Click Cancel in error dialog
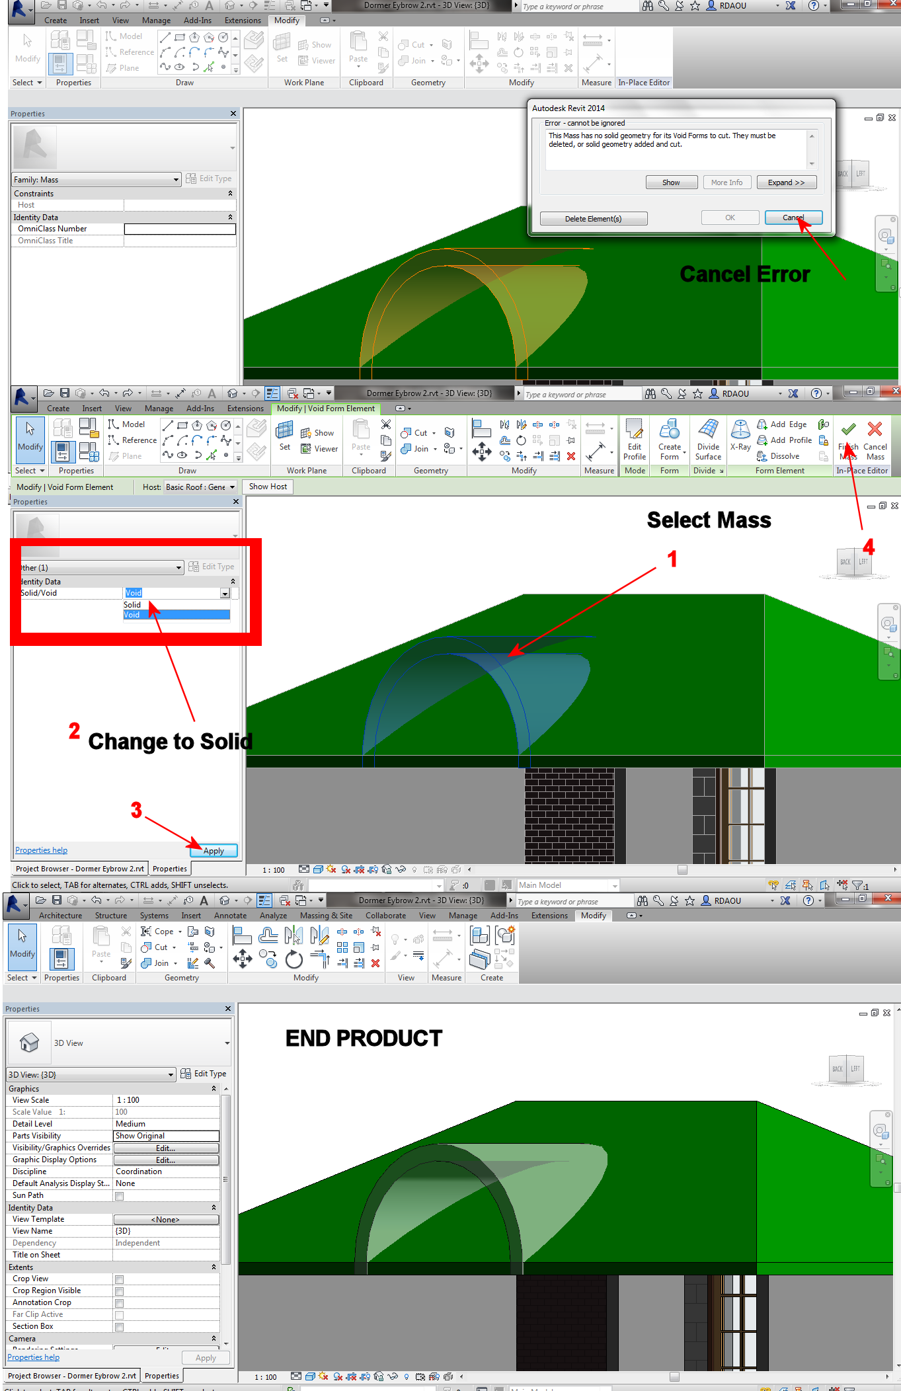Image resolution: width=901 pixels, height=1391 pixels. click(x=793, y=218)
